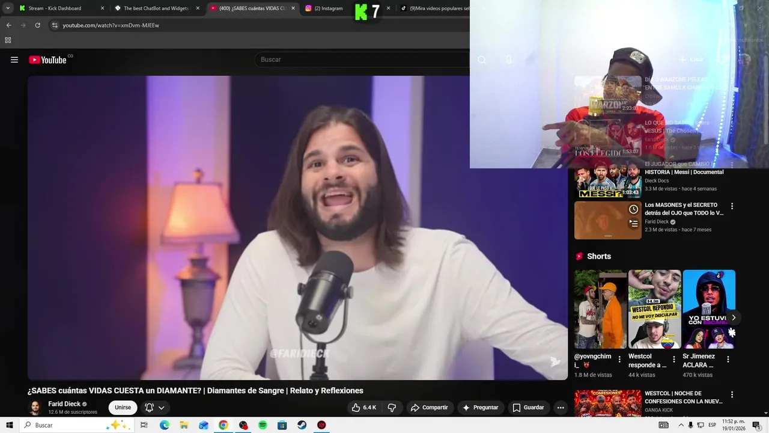Launch Microsoft Edge from taskbar
Viewport: 769px width, 433px height.
pyautogui.click(x=164, y=425)
